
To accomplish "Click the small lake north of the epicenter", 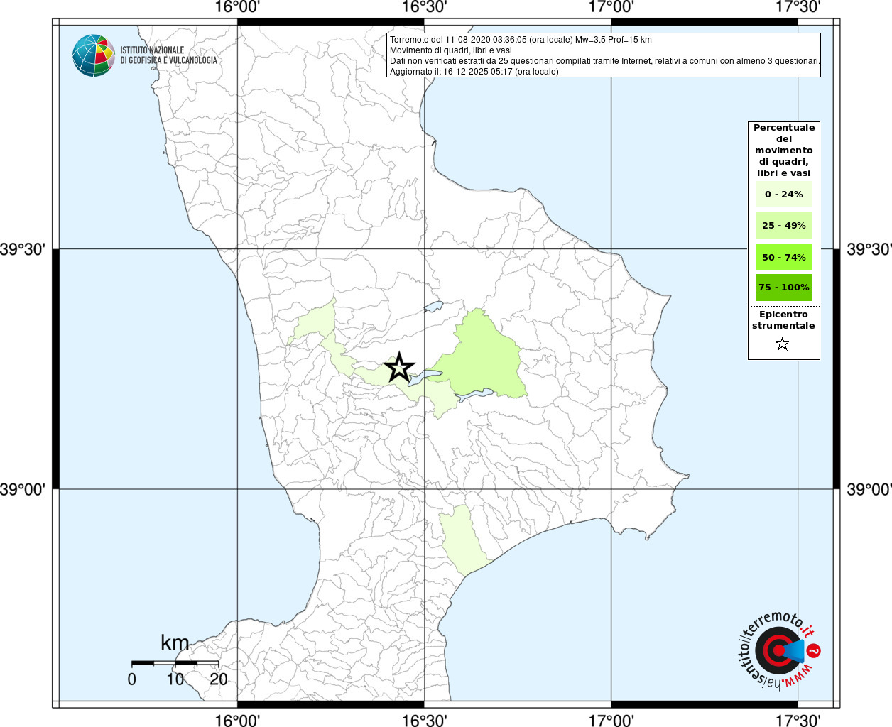I will (x=434, y=307).
